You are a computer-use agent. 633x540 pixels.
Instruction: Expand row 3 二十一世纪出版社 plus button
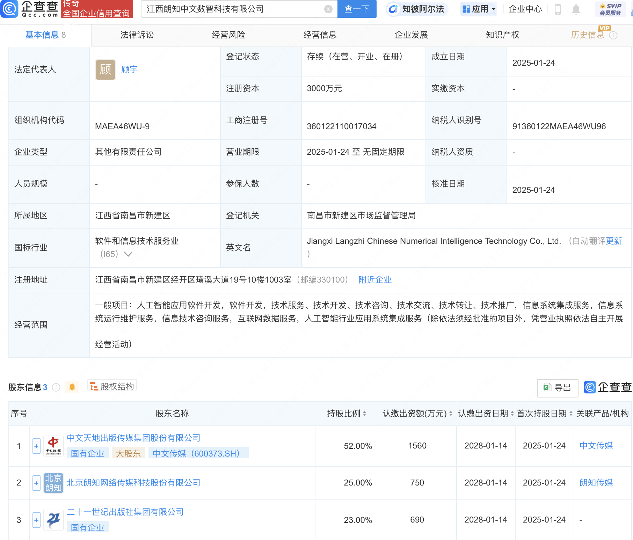[36, 520]
